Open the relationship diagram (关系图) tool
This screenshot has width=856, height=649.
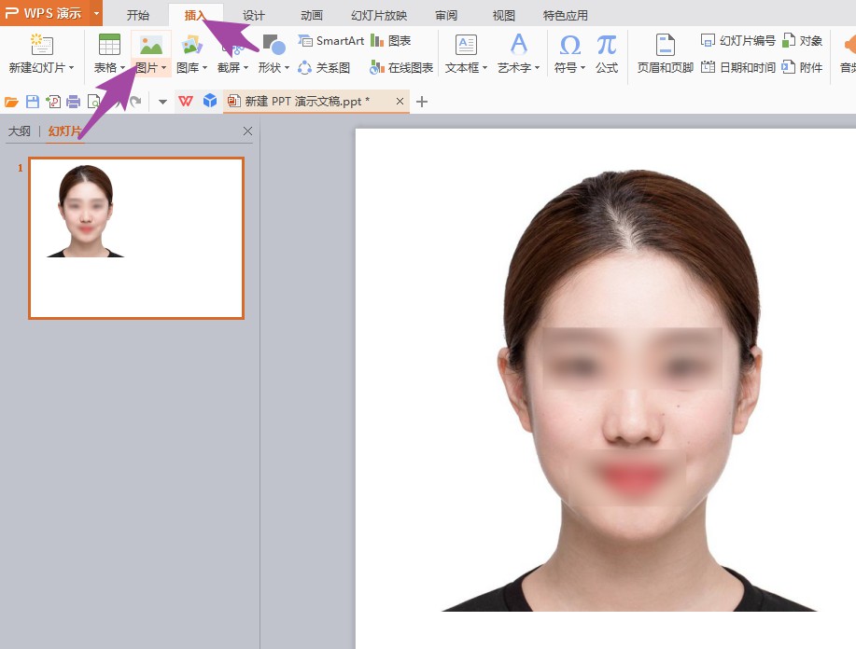tap(324, 68)
